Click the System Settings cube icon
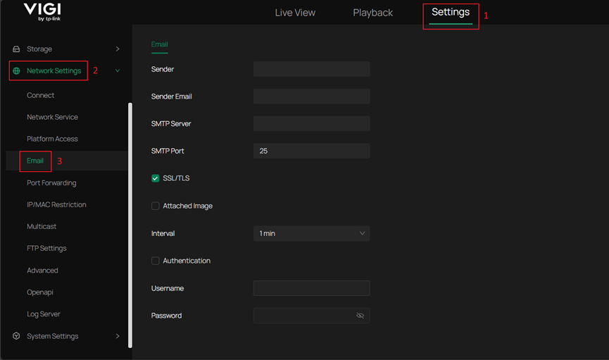Viewport: 609px width, 360px height. [16, 337]
